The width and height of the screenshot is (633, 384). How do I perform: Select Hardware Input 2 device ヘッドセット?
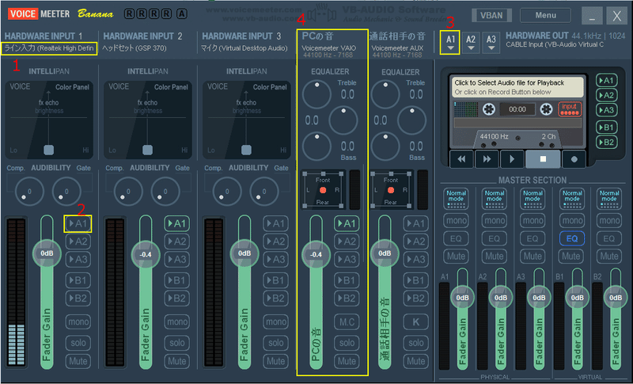[x=135, y=48]
